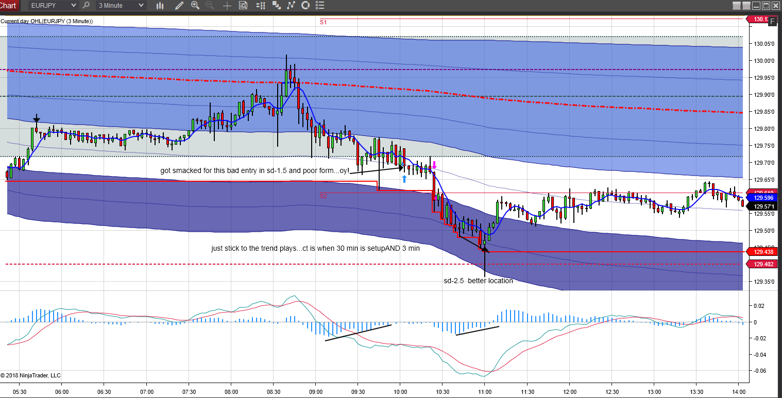Select the black 129.57'1 current price marker
Image resolution: width=782 pixels, height=398 pixels.
pos(763,206)
